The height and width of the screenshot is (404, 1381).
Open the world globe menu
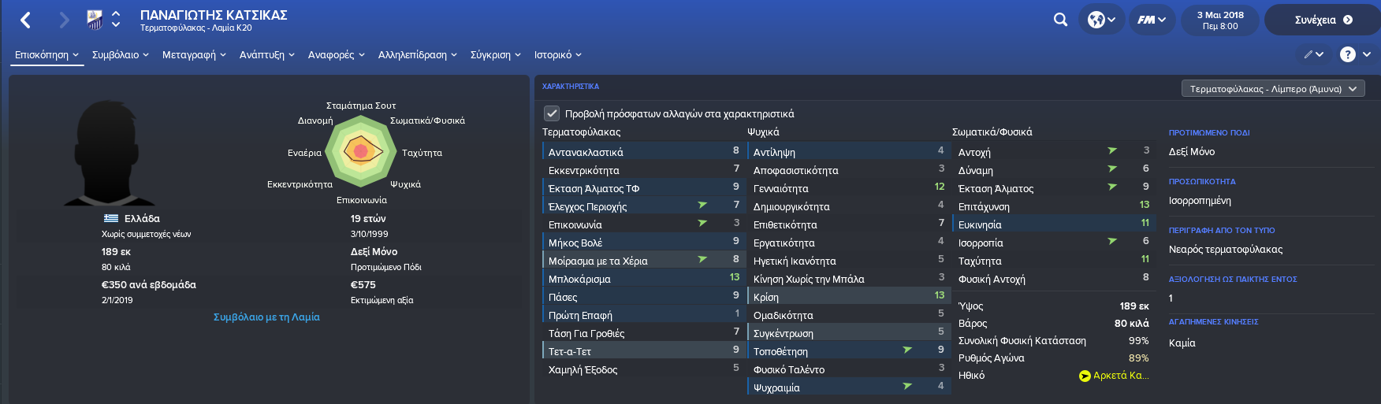[1101, 20]
